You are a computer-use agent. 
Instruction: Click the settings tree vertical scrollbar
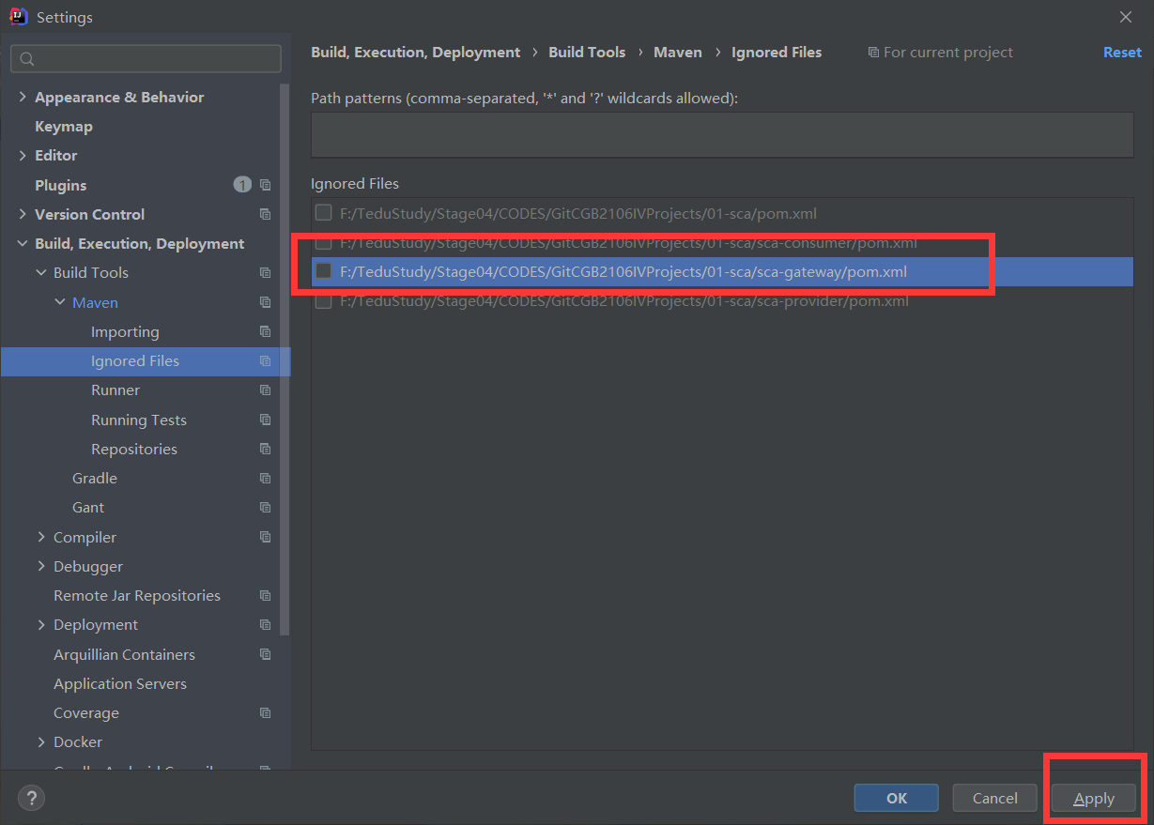pyautogui.click(x=285, y=359)
